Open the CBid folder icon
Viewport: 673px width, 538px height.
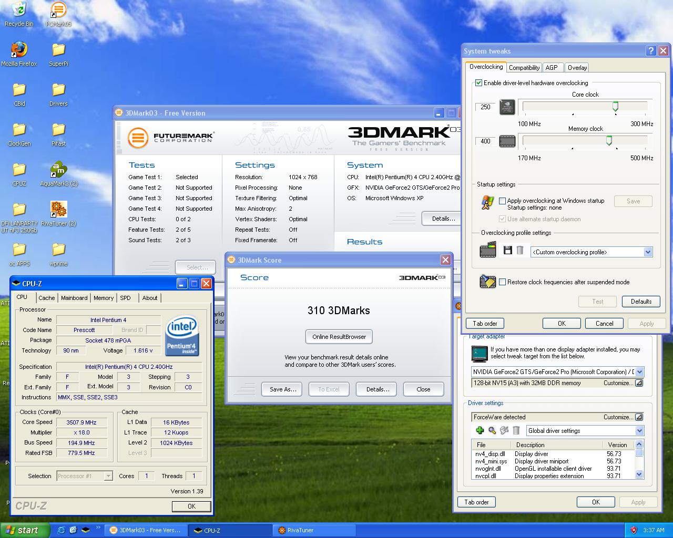[19, 94]
